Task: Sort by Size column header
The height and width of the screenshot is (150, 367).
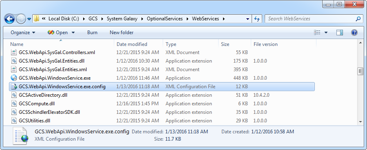Action: click(225, 44)
